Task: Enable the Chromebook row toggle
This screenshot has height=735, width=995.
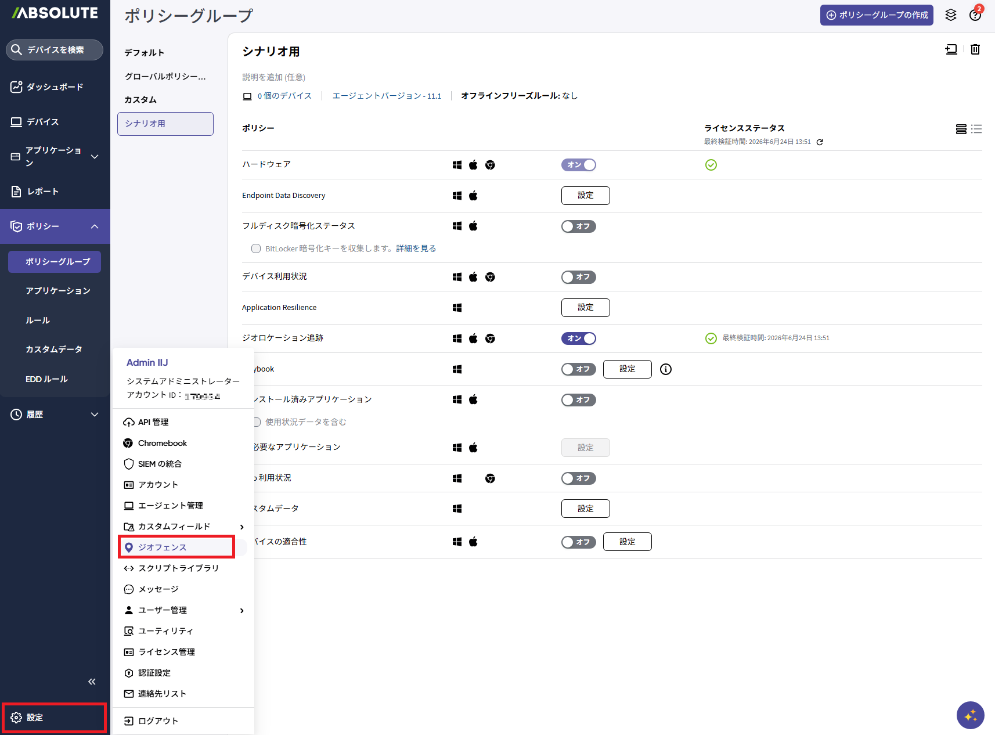Action: (579, 369)
